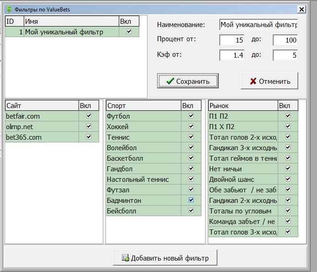Image resolution: width=317 pixels, height=272 pixels.
Task: Click the green ValueBets title bar icon
Action: pyautogui.click(x=9, y=9)
